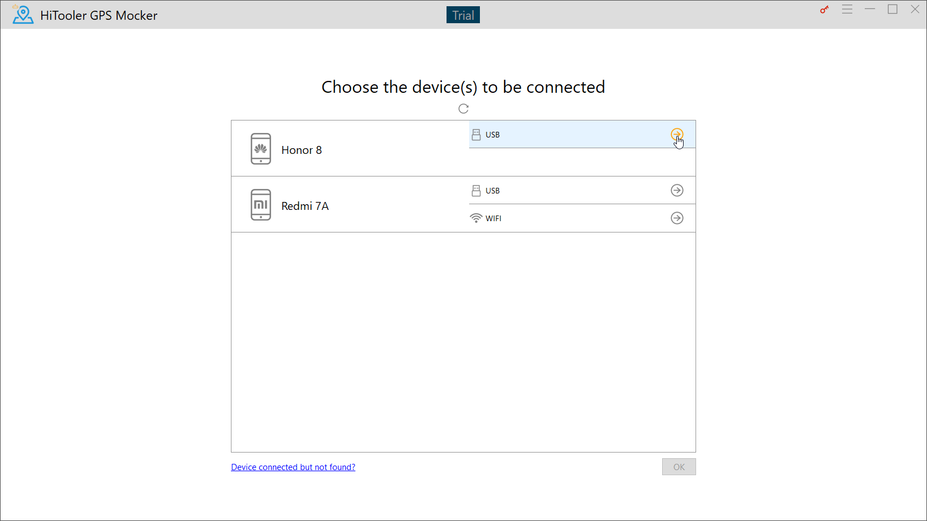Minimize the HiTooler window
927x521 pixels.
(x=870, y=10)
